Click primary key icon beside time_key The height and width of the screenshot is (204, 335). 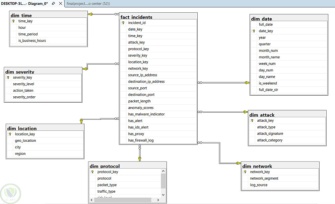[x=13, y=21]
